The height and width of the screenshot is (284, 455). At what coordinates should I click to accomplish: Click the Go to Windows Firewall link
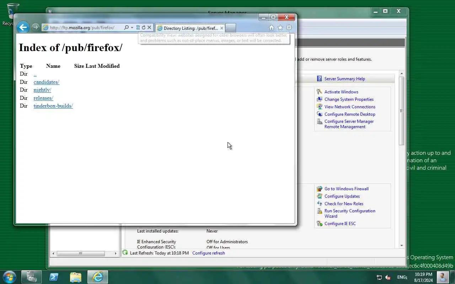pyautogui.click(x=346, y=189)
